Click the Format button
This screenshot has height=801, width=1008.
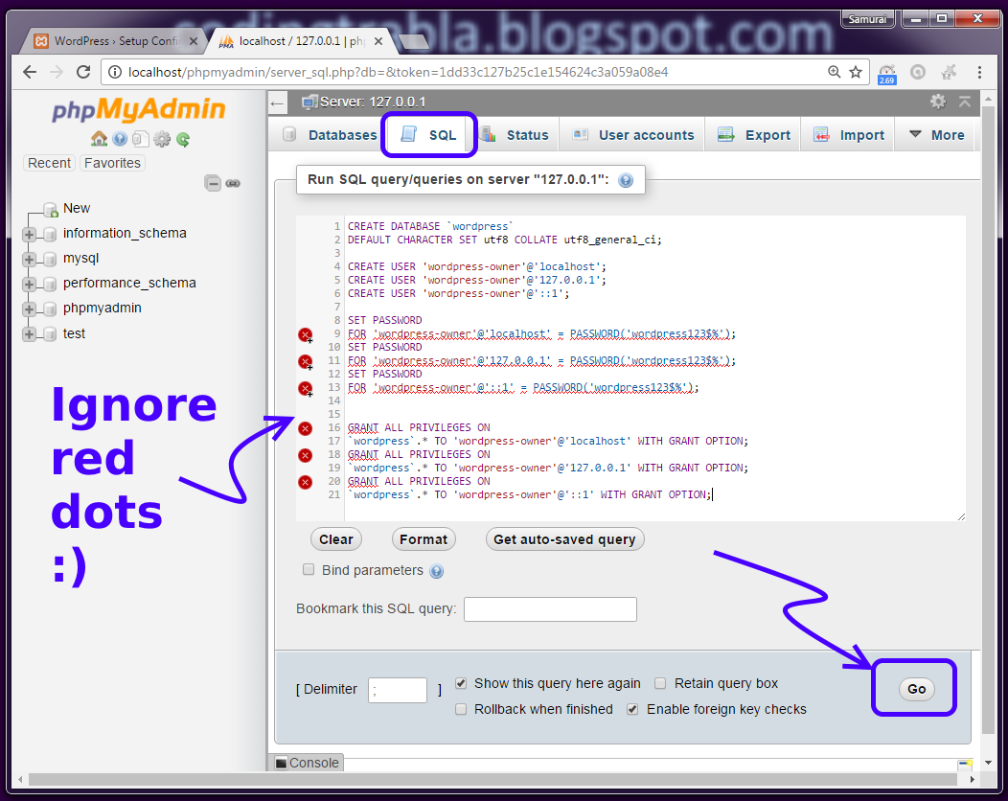424,538
